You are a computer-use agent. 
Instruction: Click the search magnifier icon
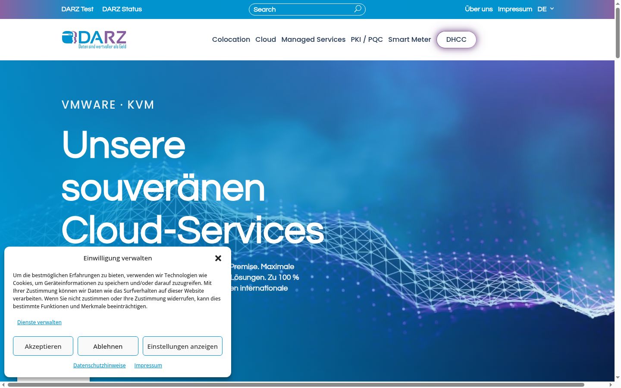pyautogui.click(x=358, y=9)
